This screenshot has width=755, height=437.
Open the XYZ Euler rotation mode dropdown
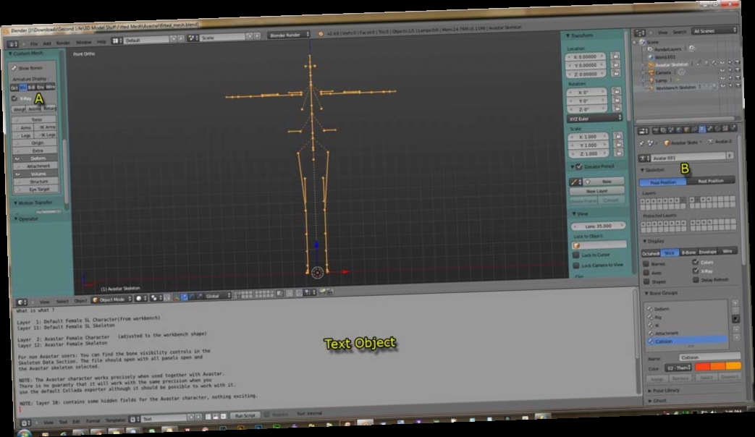coord(594,119)
